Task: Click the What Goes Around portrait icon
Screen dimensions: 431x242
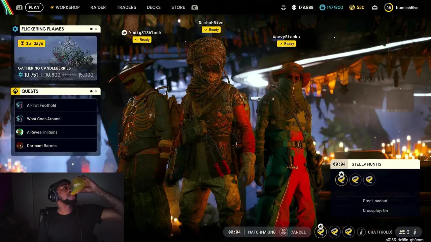Action: 20,119
